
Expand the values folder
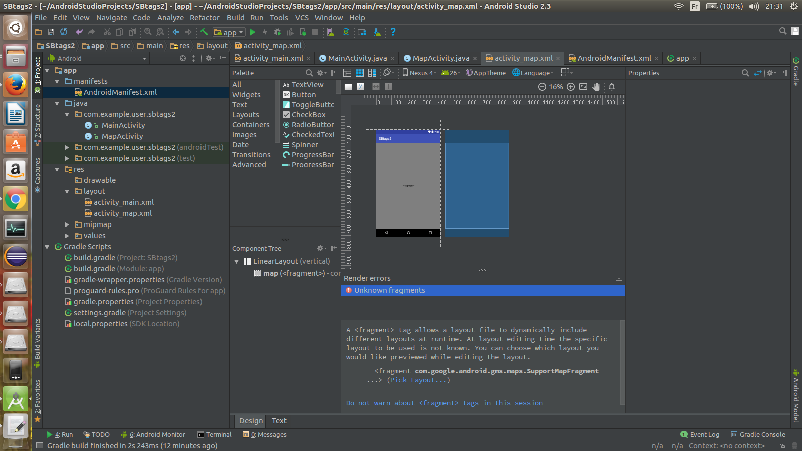click(x=67, y=236)
